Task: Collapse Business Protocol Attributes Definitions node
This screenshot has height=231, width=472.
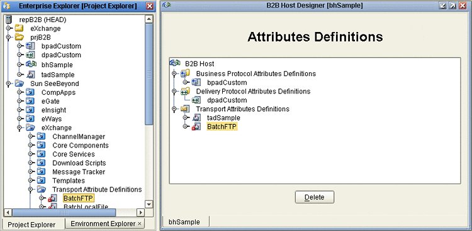Action: tap(174, 73)
